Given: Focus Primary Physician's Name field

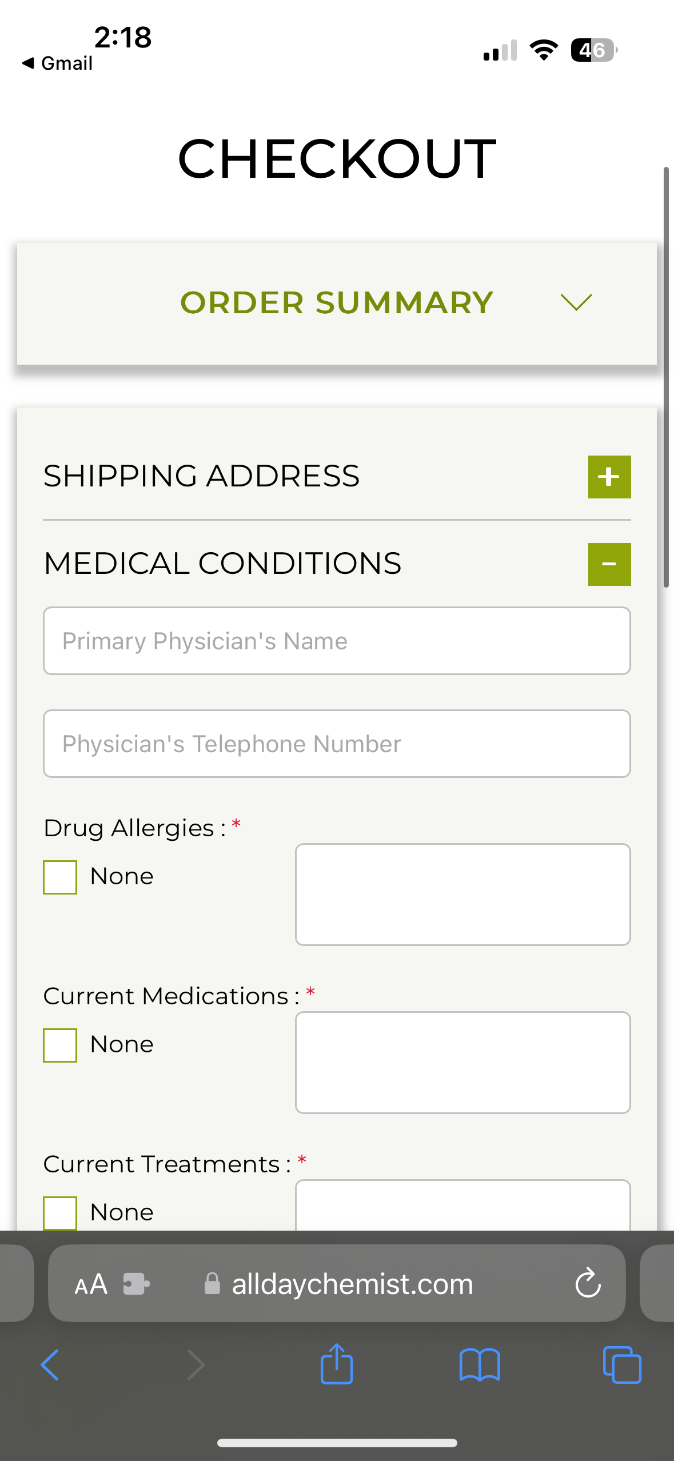Looking at the screenshot, I should (x=337, y=641).
